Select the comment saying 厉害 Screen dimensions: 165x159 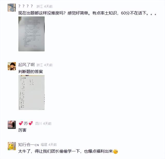22,130
